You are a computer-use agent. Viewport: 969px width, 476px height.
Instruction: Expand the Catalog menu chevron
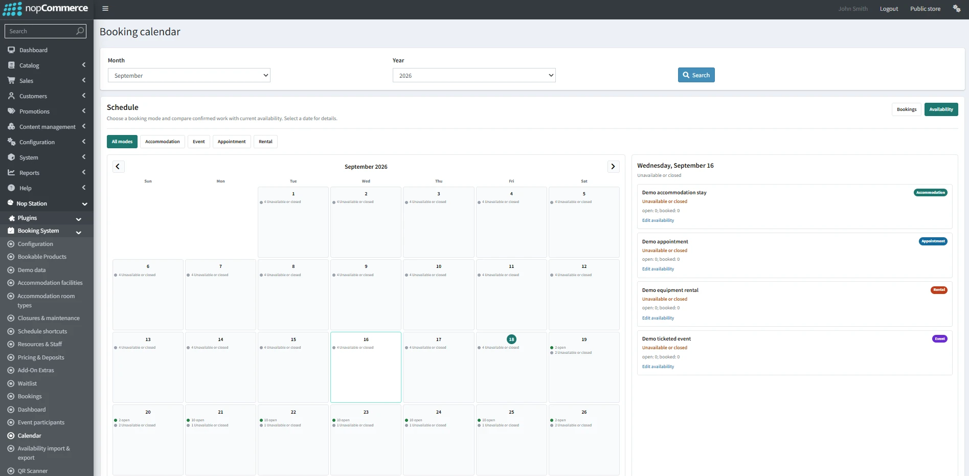(84, 65)
